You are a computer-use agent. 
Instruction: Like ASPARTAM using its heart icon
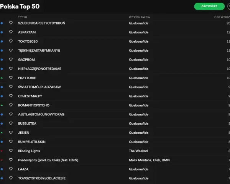[x=11, y=32]
